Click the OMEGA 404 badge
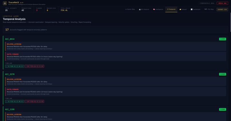This screenshot has width=231, height=121. 222,3
